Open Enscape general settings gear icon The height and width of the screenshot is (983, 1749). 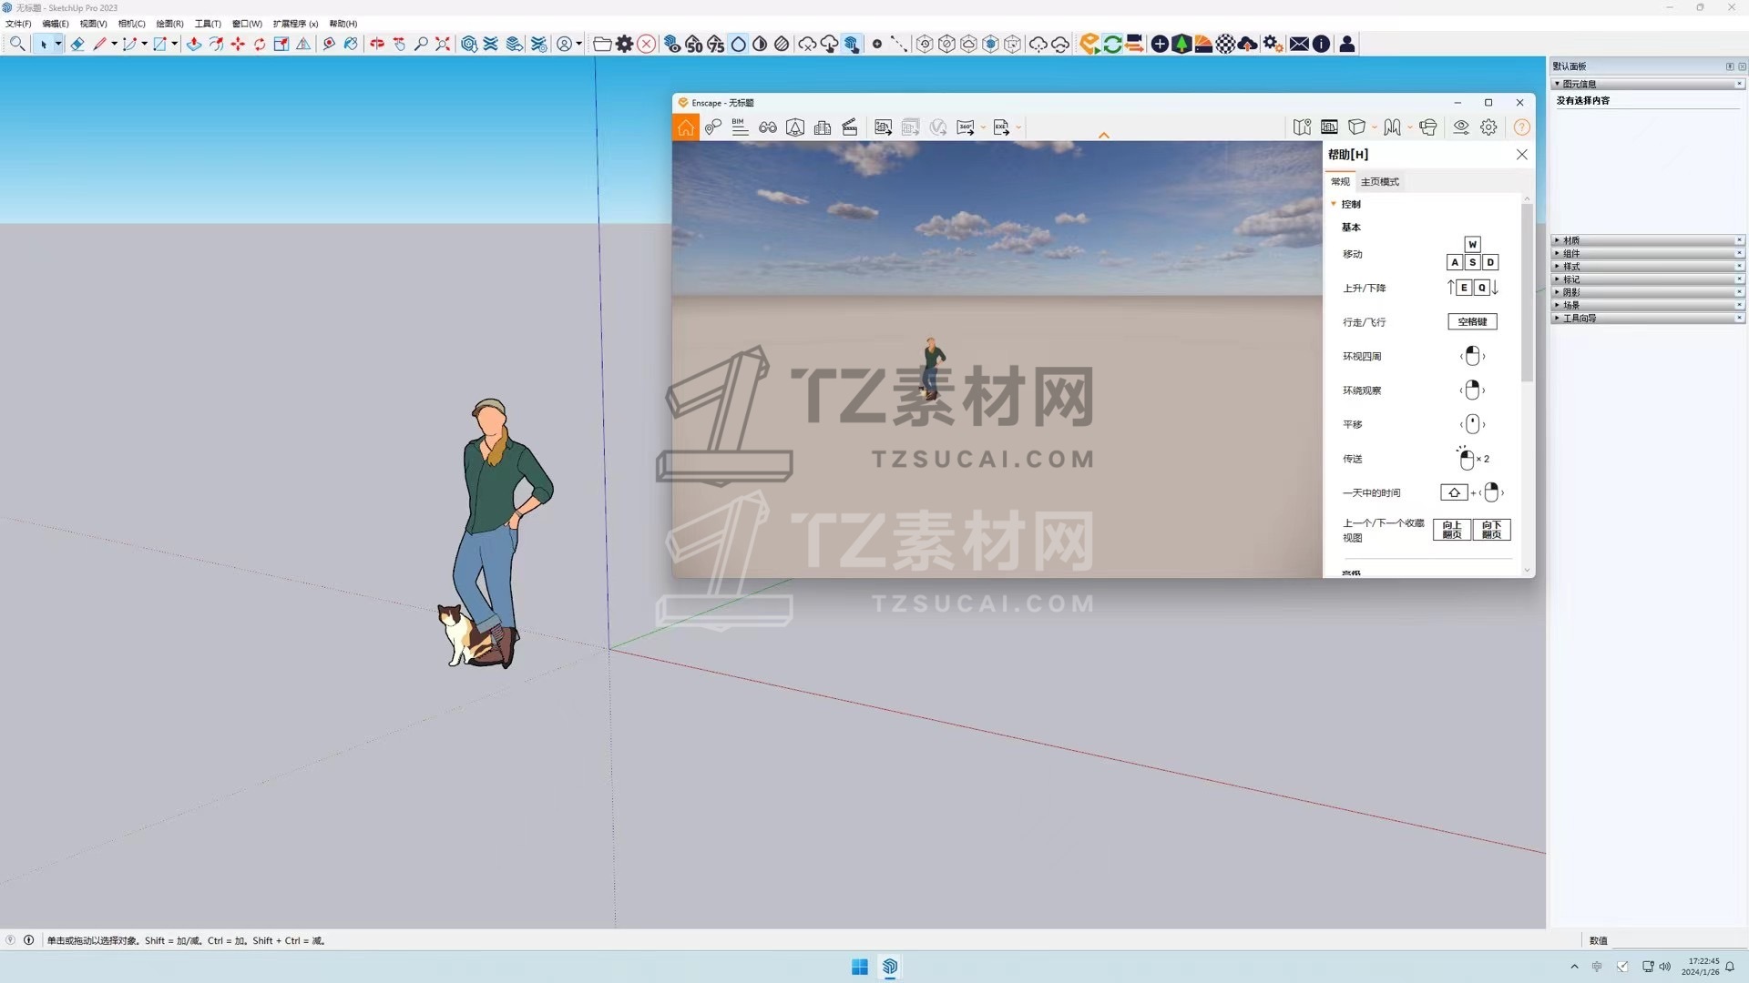[1488, 127]
